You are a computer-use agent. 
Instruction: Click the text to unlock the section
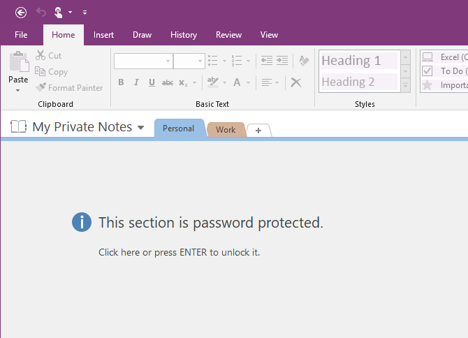pyautogui.click(x=179, y=252)
